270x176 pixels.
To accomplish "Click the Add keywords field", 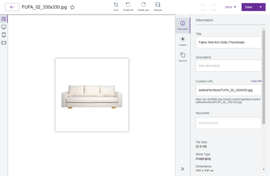I will 228,123.
